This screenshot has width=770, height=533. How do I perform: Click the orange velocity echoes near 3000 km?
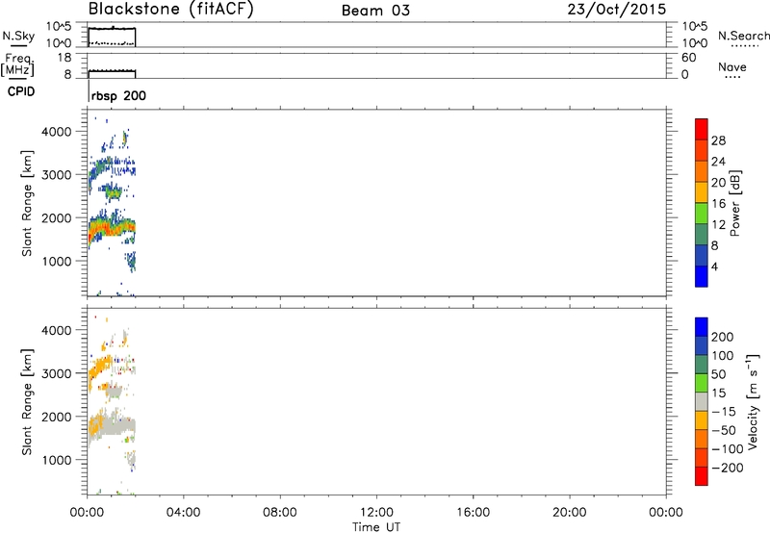pyautogui.click(x=100, y=367)
